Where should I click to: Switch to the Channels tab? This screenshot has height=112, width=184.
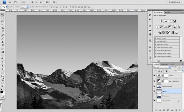164,64
